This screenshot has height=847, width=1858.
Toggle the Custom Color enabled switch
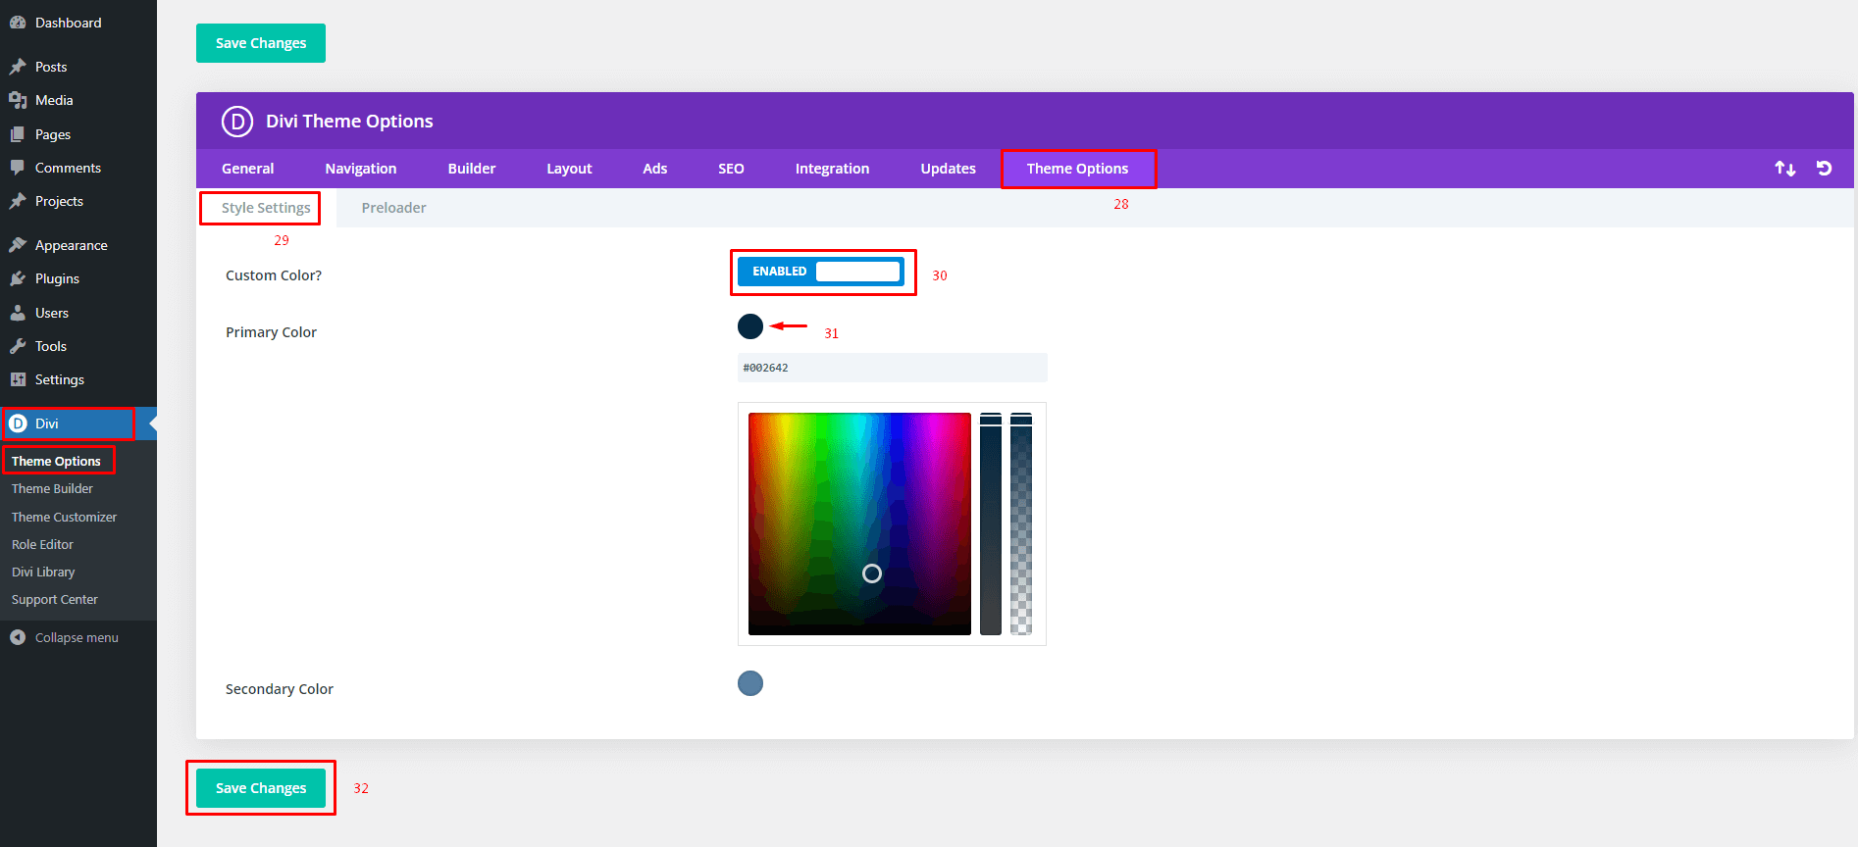(821, 272)
